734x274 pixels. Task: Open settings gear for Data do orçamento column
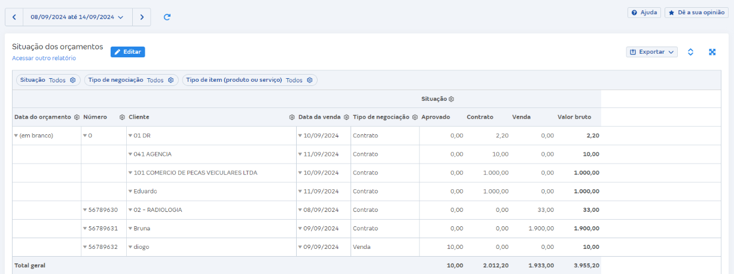click(77, 118)
